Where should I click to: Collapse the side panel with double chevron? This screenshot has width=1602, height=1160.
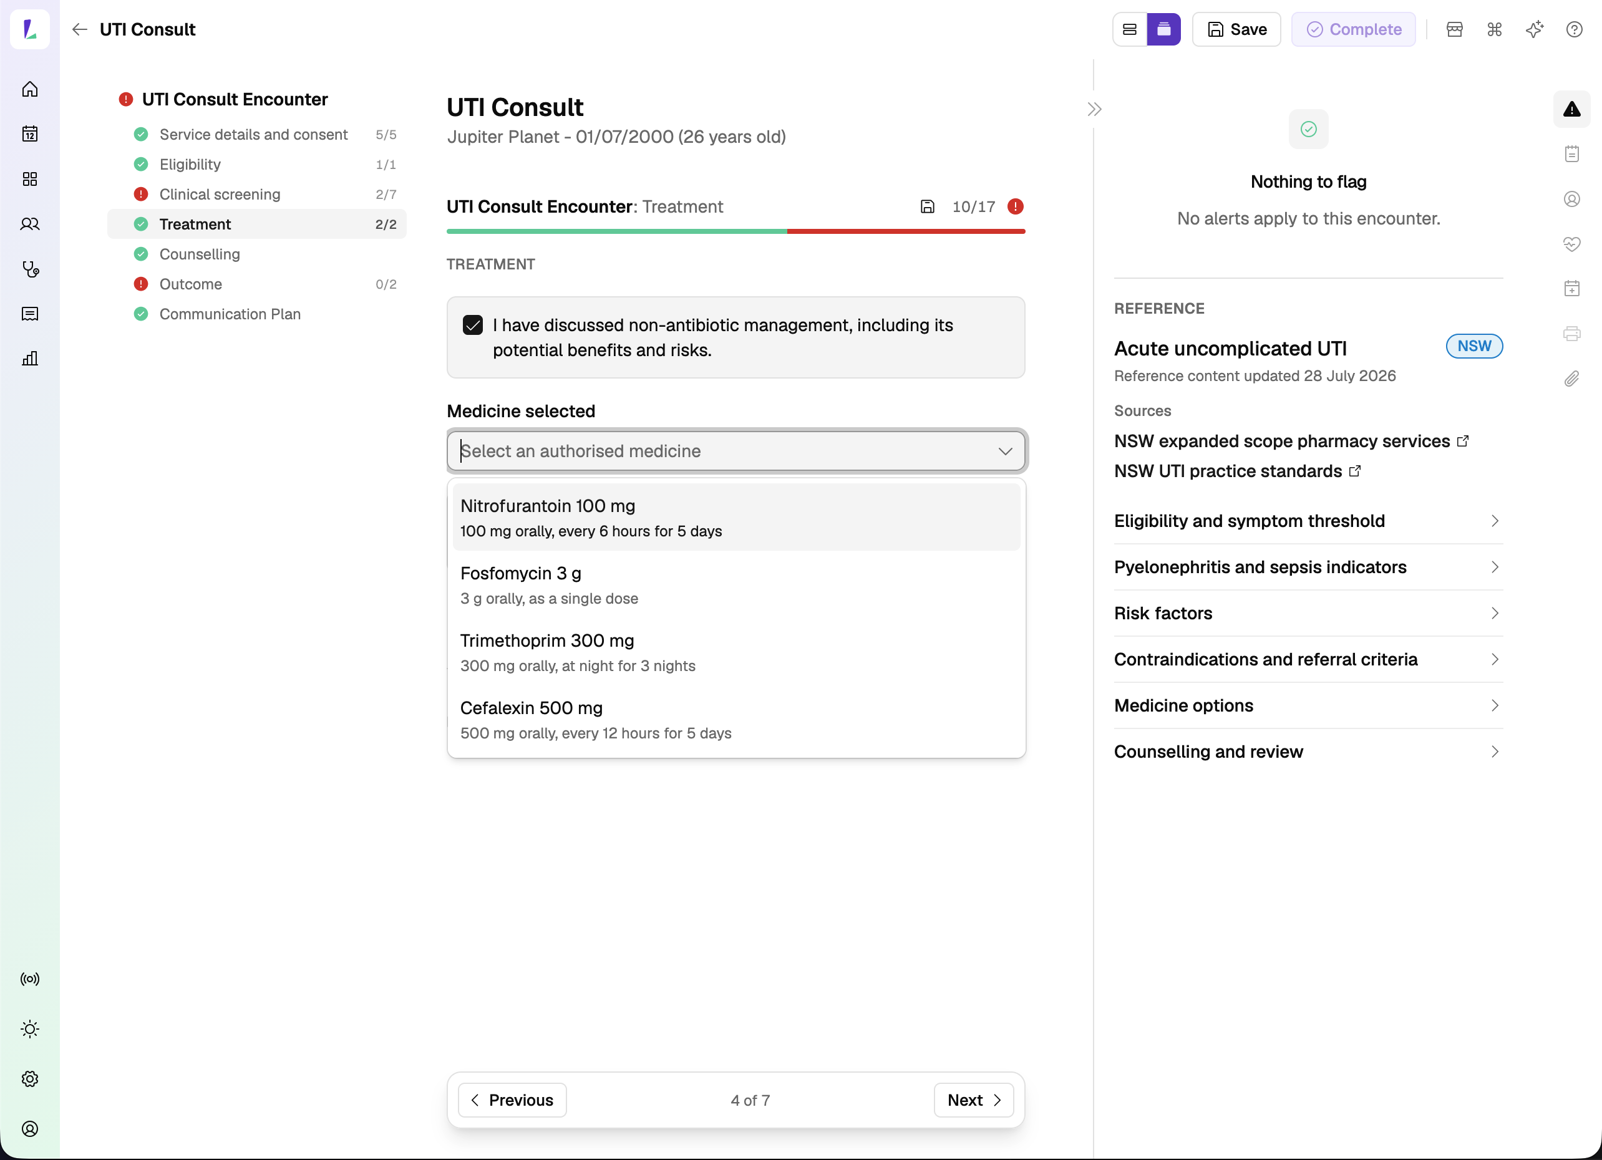pyautogui.click(x=1094, y=109)
